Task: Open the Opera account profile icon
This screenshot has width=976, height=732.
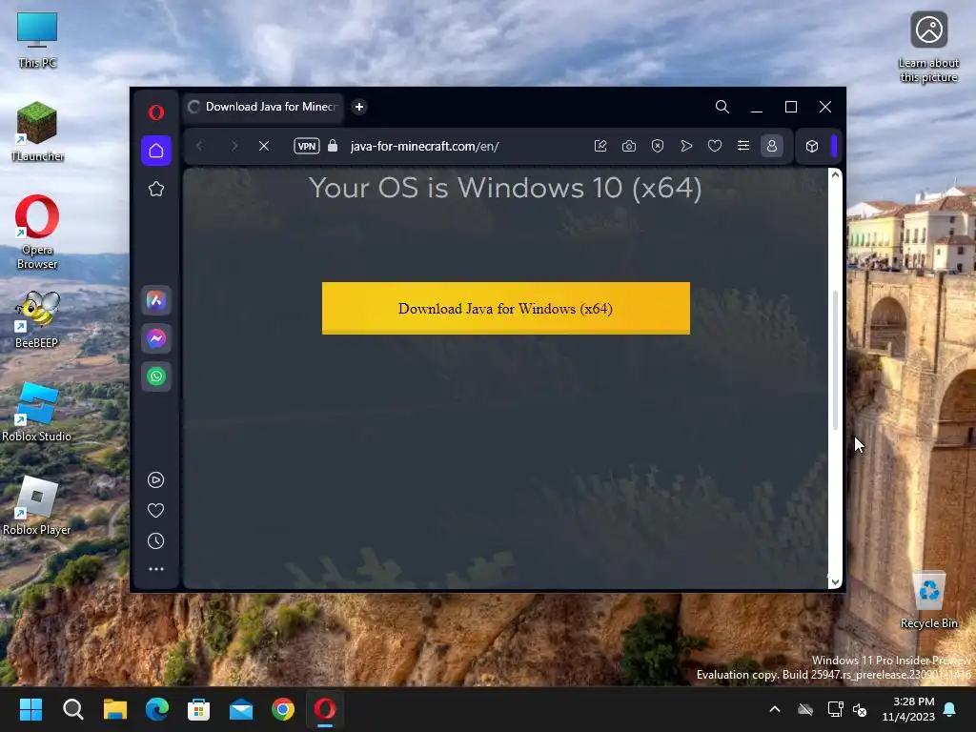Action: [x=772, y=146]
